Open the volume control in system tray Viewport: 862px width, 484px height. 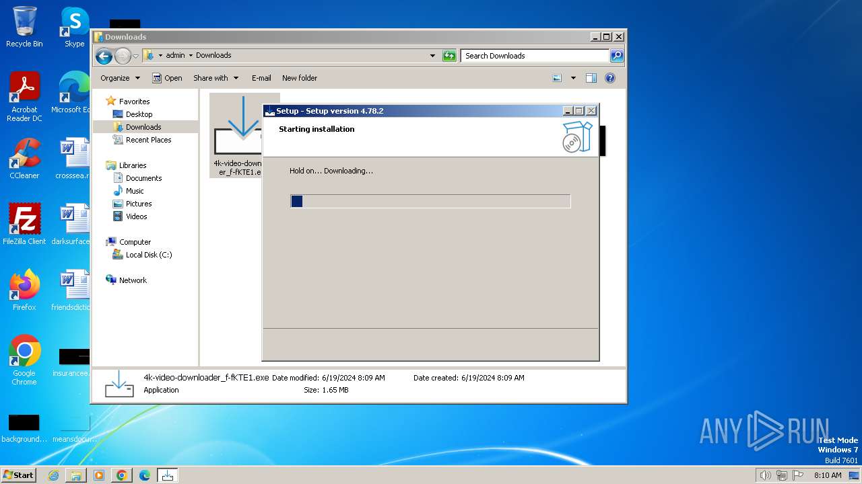pyautogui.click(x=766, y=475)
